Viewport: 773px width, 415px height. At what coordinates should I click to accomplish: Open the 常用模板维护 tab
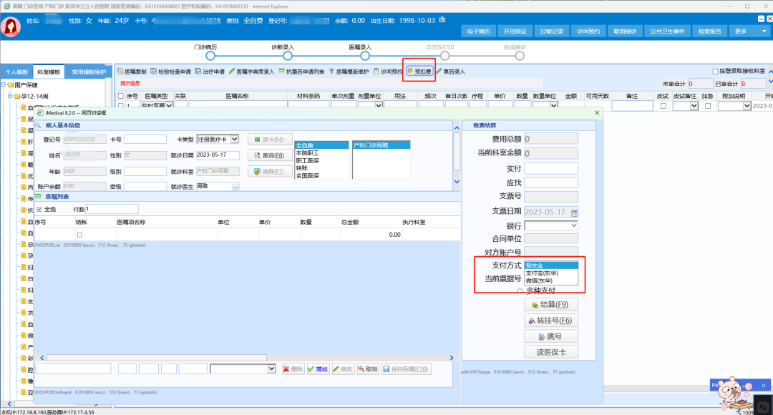coord(89,72)
